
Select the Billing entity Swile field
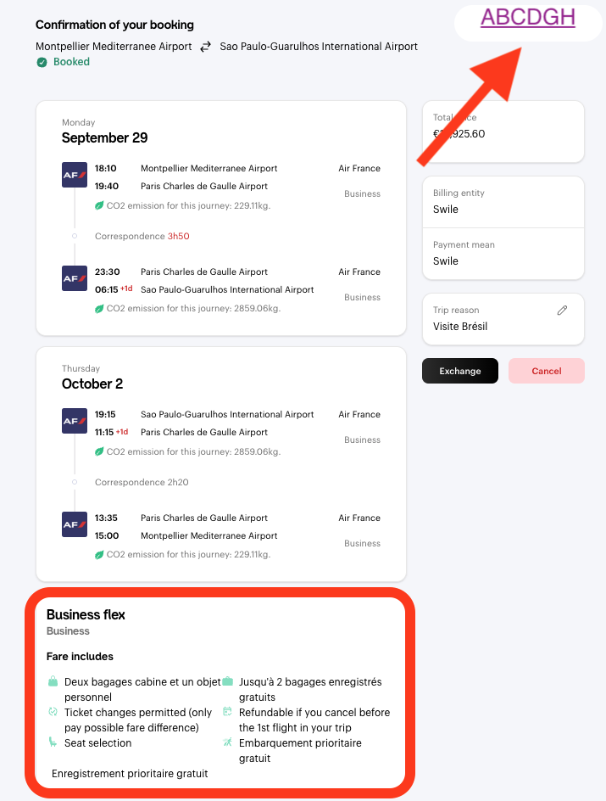pos(503,202)
